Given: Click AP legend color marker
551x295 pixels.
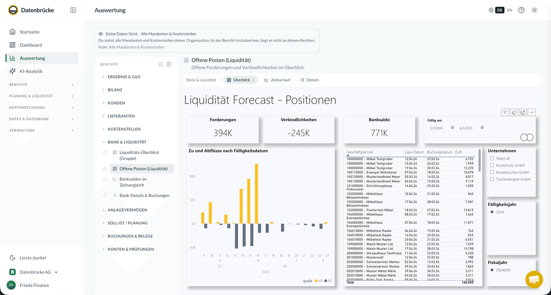Looking at the screenshot, I should [326, 281].
